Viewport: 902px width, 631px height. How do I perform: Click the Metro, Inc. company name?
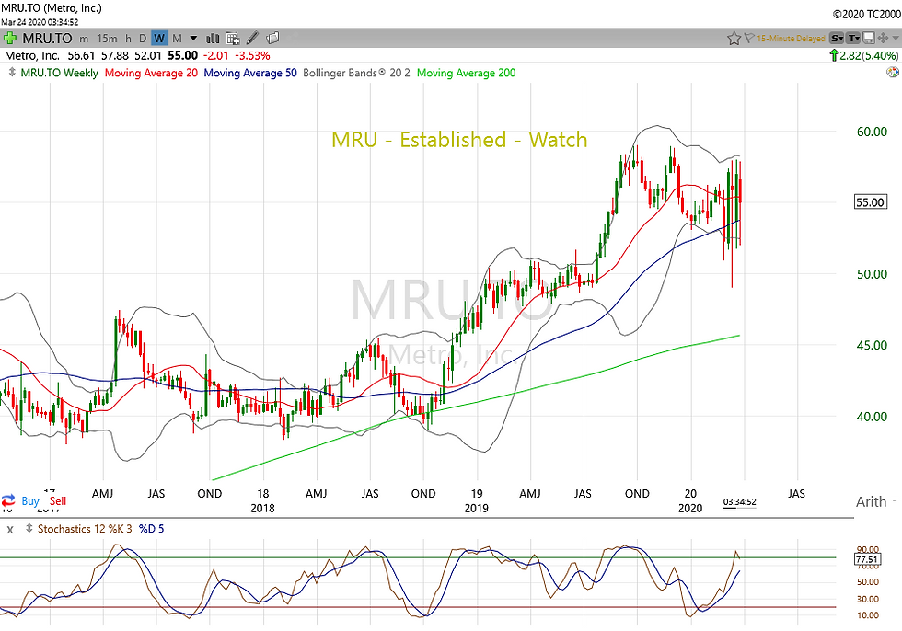[x=32, y=55]
